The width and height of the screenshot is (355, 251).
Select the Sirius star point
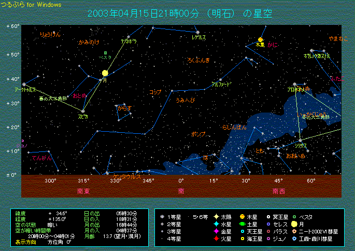tap(300, 140)
